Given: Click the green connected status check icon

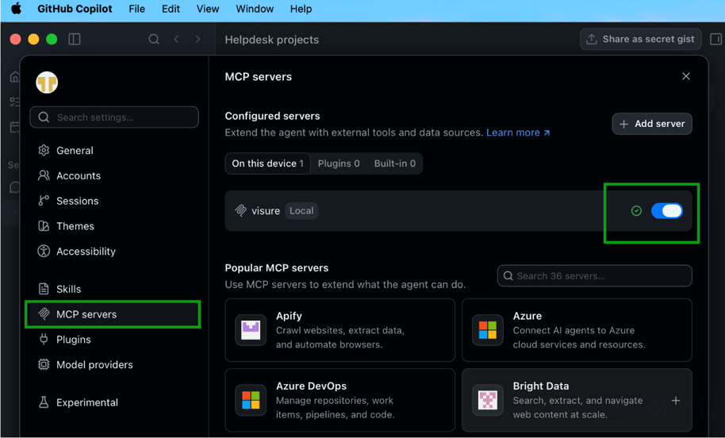Looking at the screenshot, I should pyautogui.click(x=636, y=211).
